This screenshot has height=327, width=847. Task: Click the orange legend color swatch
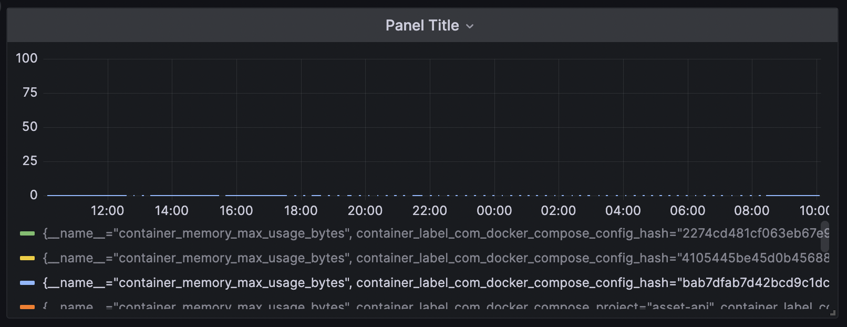pyautogui.click(x=27, y=306)
